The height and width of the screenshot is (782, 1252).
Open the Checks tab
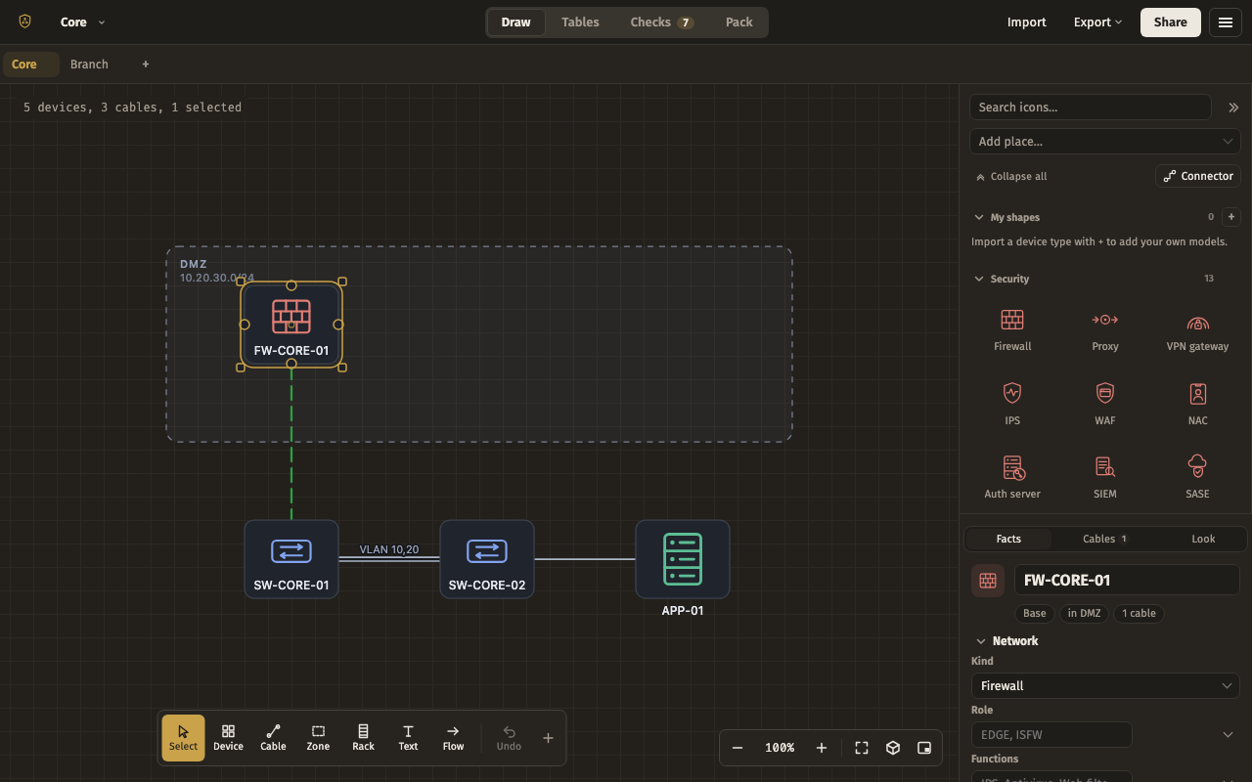click(x=662, y=22)
